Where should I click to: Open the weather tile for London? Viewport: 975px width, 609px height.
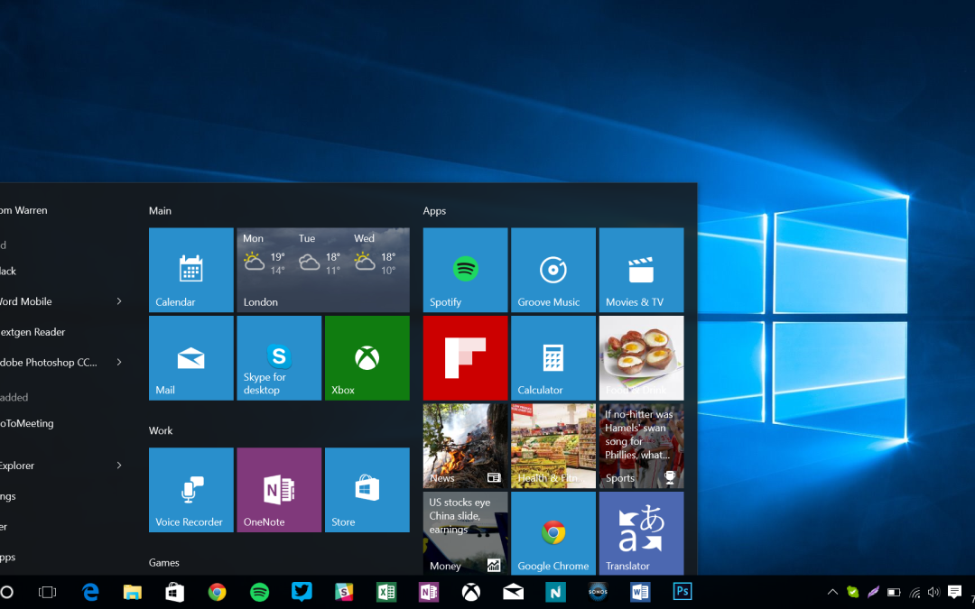322,269
